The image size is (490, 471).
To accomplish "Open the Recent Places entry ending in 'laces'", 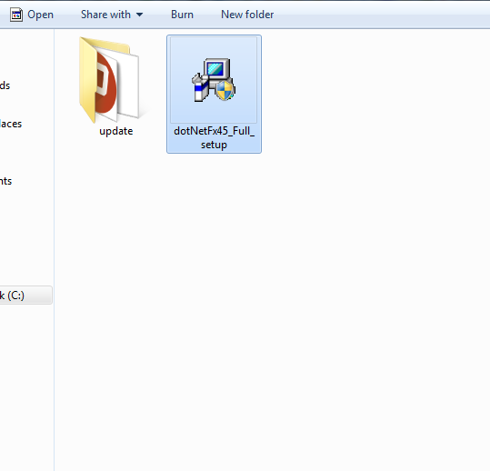I will [x=11, y=124].
